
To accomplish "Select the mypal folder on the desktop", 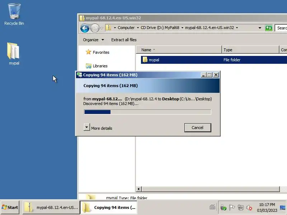I will (x=14, y=53).
